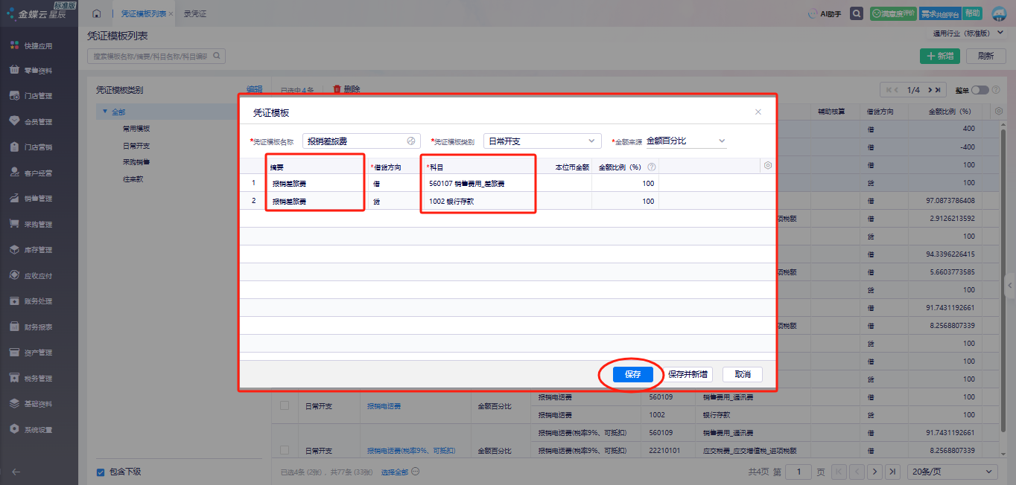Click the 保存 button in the dialog

(632, 374)
